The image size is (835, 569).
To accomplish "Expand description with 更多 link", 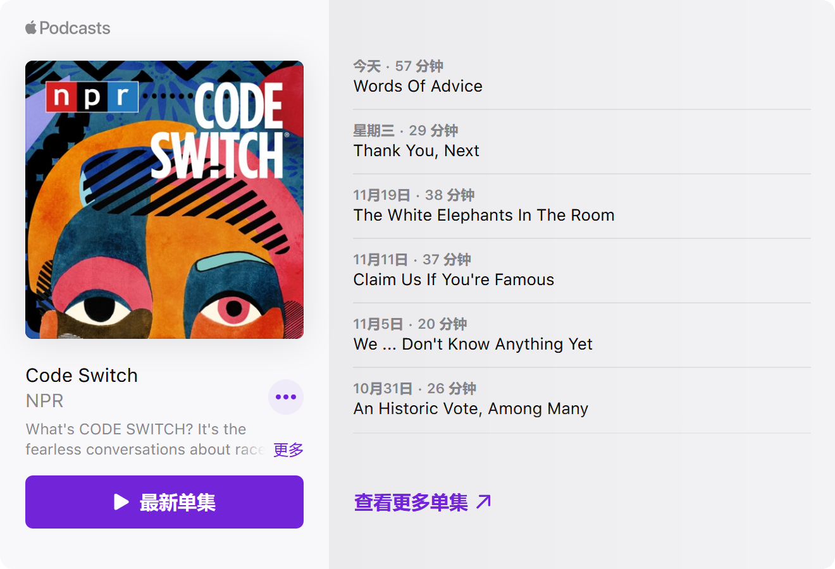I will [x=288, y=450].
